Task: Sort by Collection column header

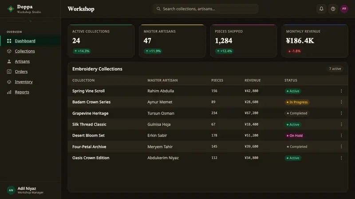Action: (83, 80)
